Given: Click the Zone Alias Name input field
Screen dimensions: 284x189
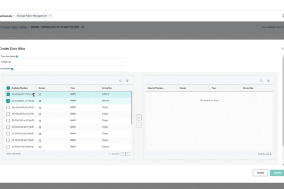Looking at the screenshot, I should (63, 62).
